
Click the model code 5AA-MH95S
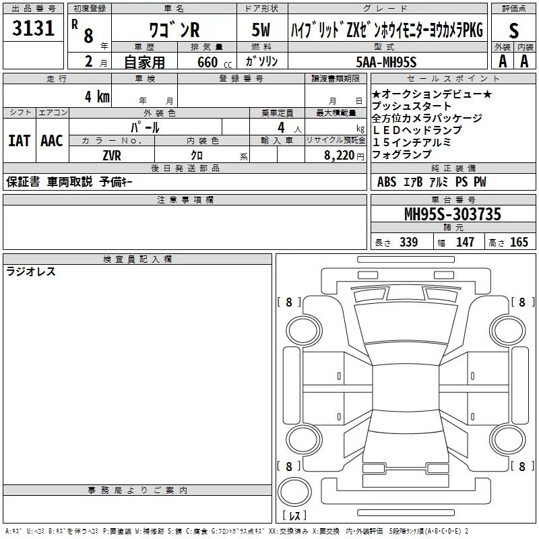coord(386,61)
